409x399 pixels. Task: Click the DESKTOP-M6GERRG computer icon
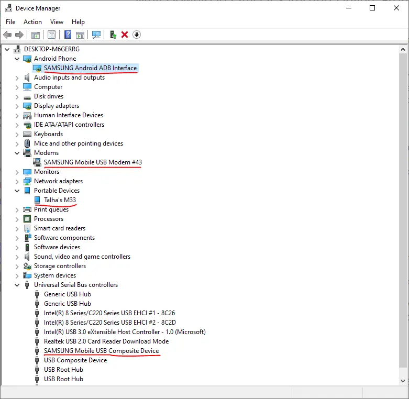coord(17,49)
